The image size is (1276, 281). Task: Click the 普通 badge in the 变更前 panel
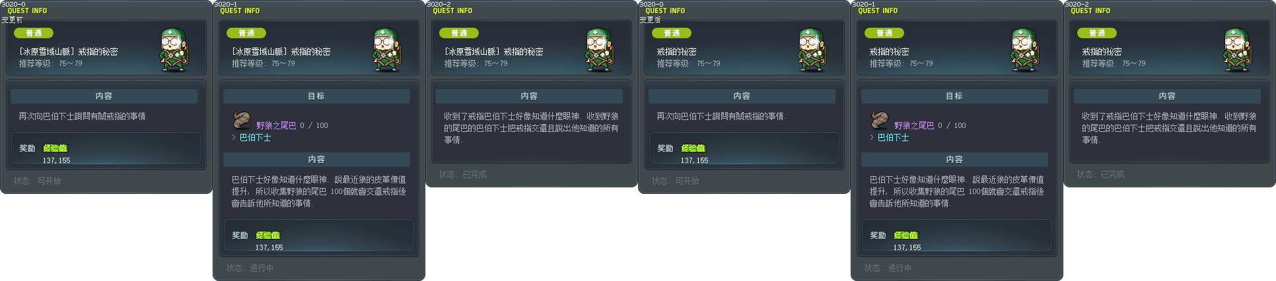34,33
